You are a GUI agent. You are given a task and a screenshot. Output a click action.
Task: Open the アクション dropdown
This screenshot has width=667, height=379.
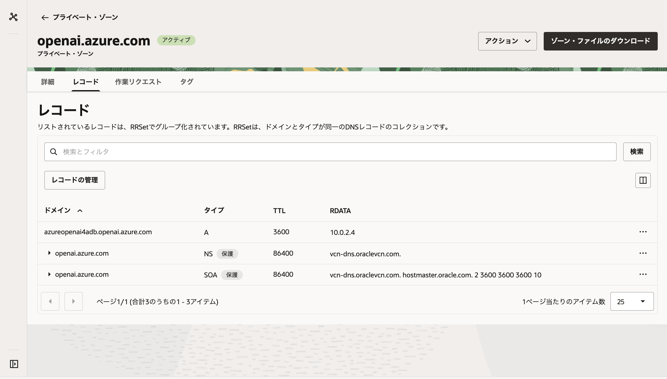[x=507, y=41]
